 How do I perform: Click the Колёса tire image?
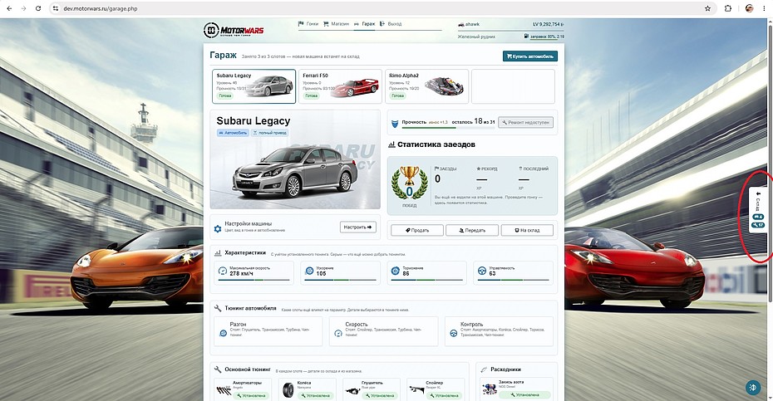click(x=288, y=390)
